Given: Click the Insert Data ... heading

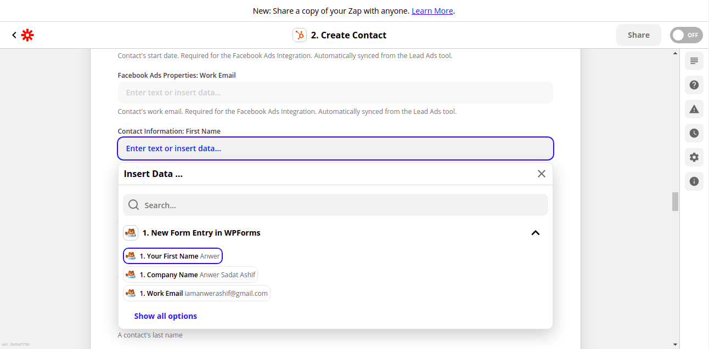Looking at the screenshot, I should click(153, 174).
